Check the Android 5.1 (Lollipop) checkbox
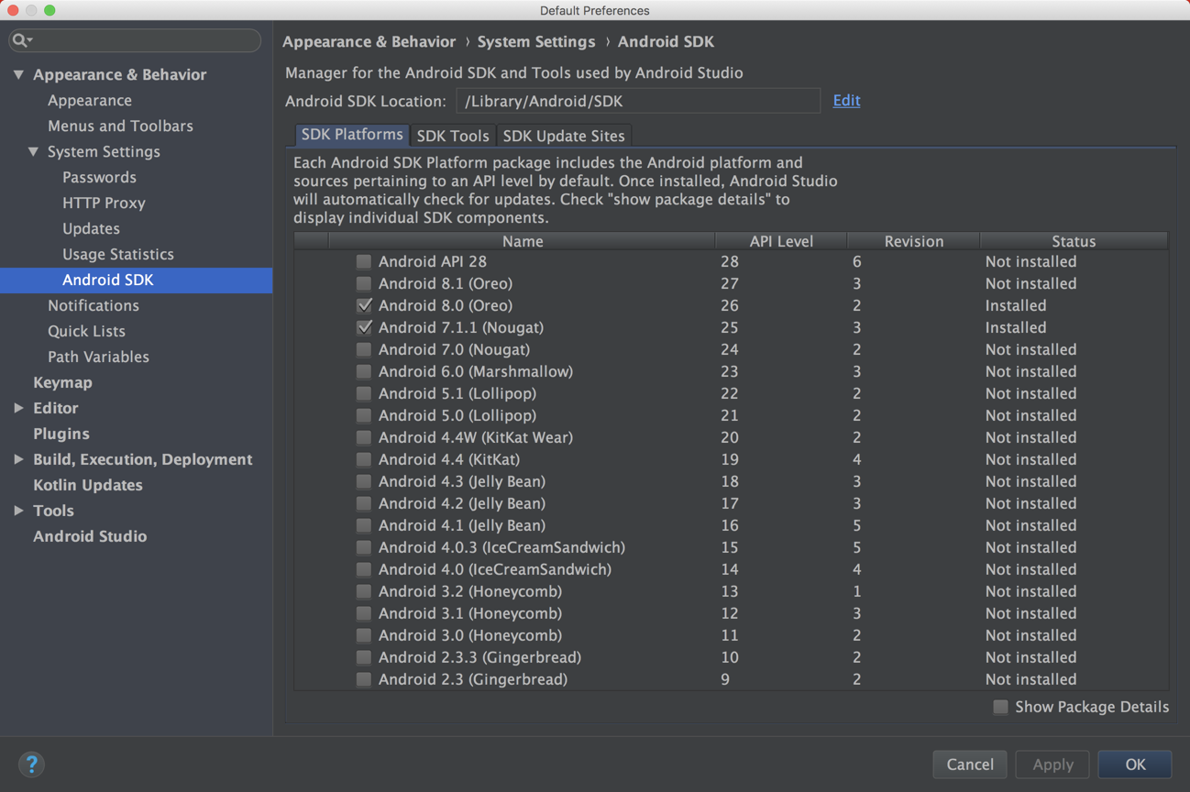The height and width of the screenshot is (792, 1190). tap(364, 393)
